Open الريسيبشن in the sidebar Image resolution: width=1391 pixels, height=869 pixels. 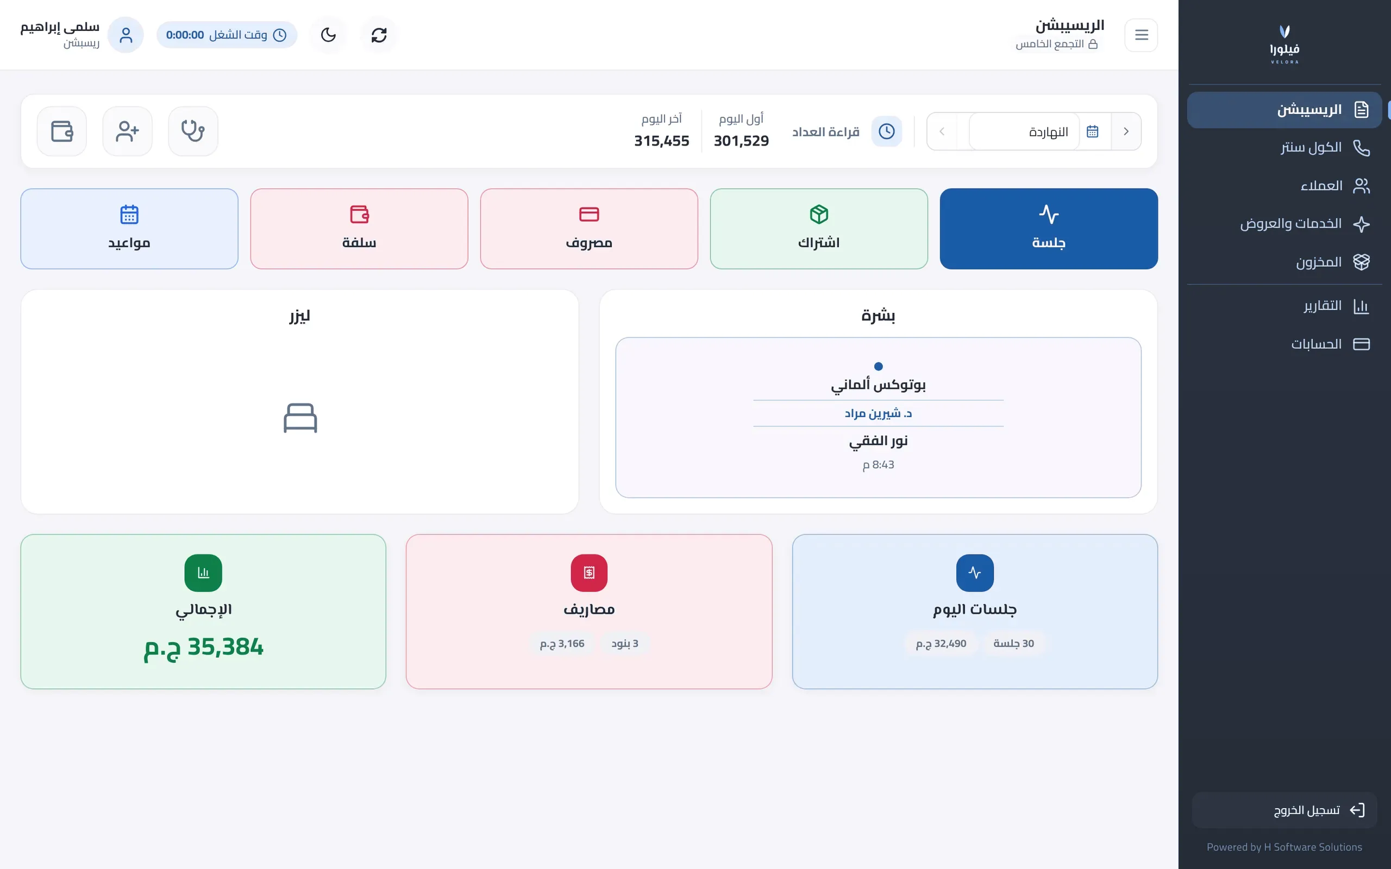coord(1284,110)
